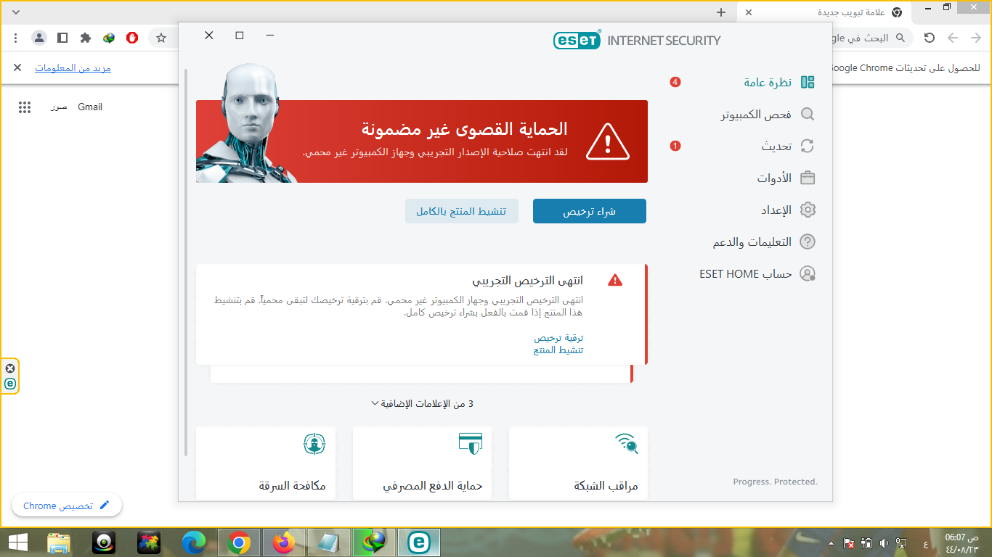The width and height of the screenshot is (992, 557).
Task: Click Gmail link on Chrome page
Action: [90, 107]
